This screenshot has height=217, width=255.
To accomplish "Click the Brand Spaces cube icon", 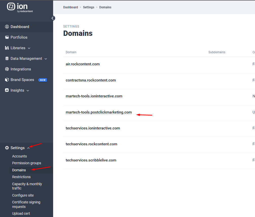I will click(7, 80).
